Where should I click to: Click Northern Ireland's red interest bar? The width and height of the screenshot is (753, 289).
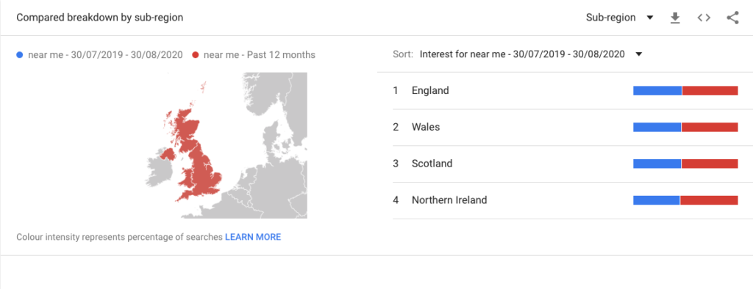pyautogui.click(x=710, y=200)
